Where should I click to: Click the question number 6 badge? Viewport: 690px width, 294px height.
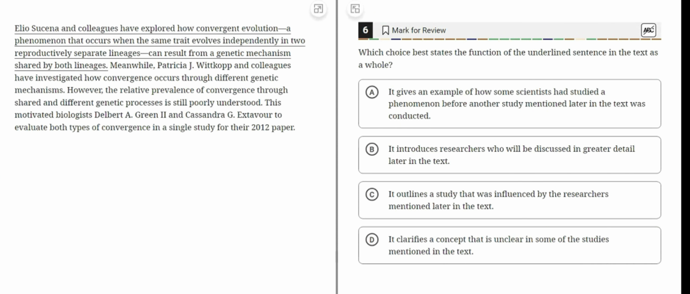(365, 31)
